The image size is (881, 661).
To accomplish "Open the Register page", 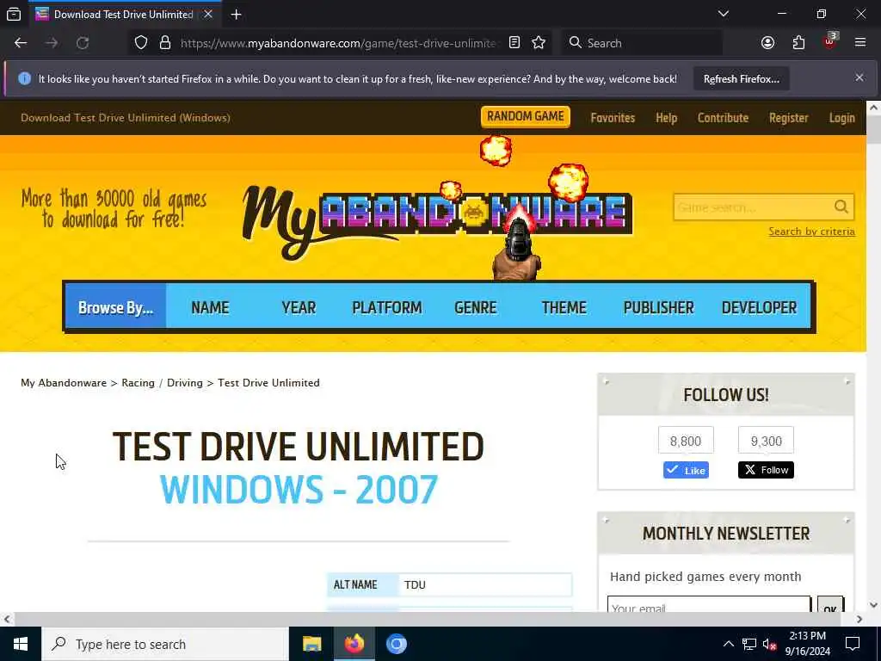I will pyautogui.click(x=788, y=117).
